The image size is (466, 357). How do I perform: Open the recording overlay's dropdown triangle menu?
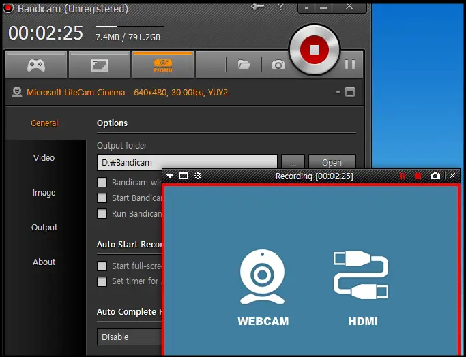point(170,176)
